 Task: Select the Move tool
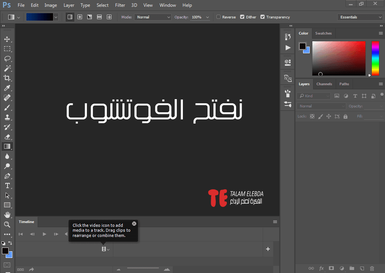[x=7, y=39]
